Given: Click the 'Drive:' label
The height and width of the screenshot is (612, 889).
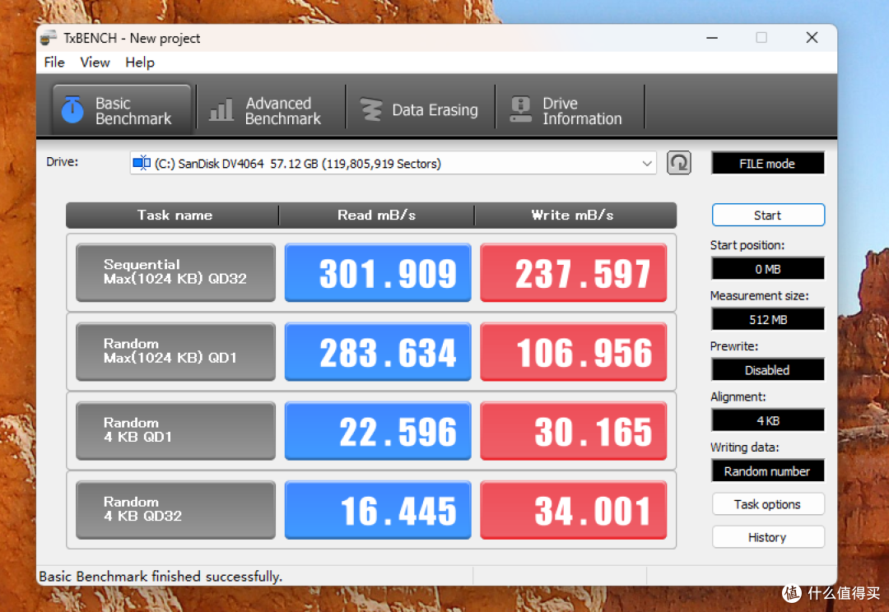Looking at the screenshot, I should coord(63,161).
